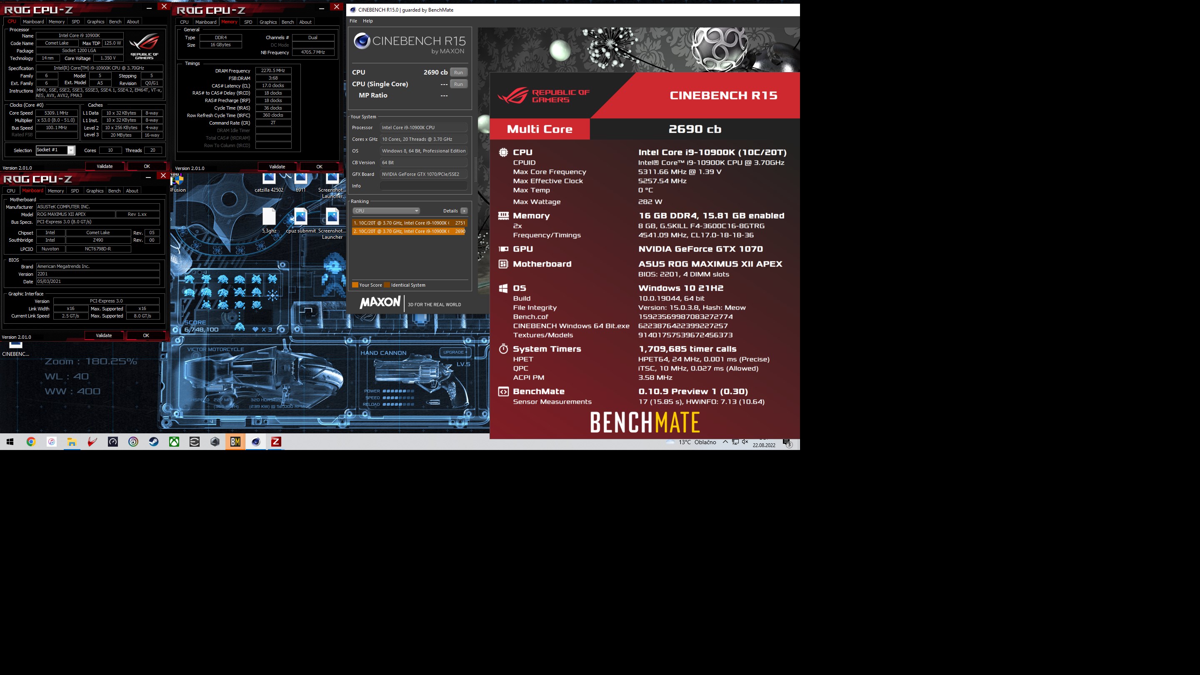Image resolution: width=1200 pixels, height=675 pixels.
Task: Click the BIOS Version 2201 field
Action: click(x=98, y=274)
